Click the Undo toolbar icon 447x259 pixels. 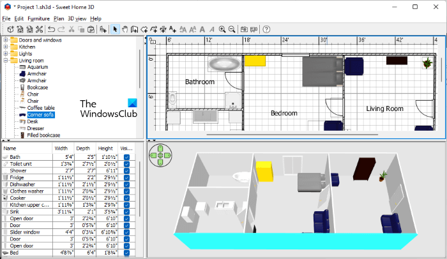[51, 29]
